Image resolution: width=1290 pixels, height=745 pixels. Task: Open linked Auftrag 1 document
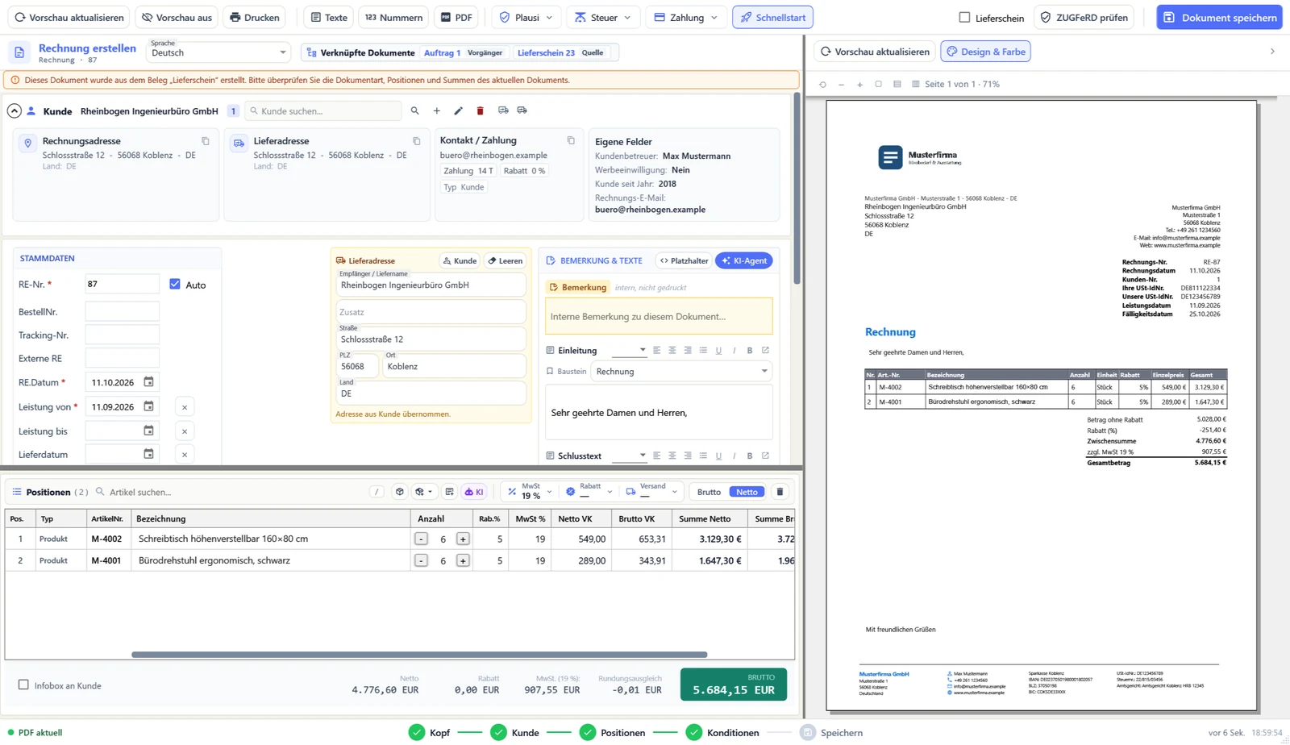point(442,52)
